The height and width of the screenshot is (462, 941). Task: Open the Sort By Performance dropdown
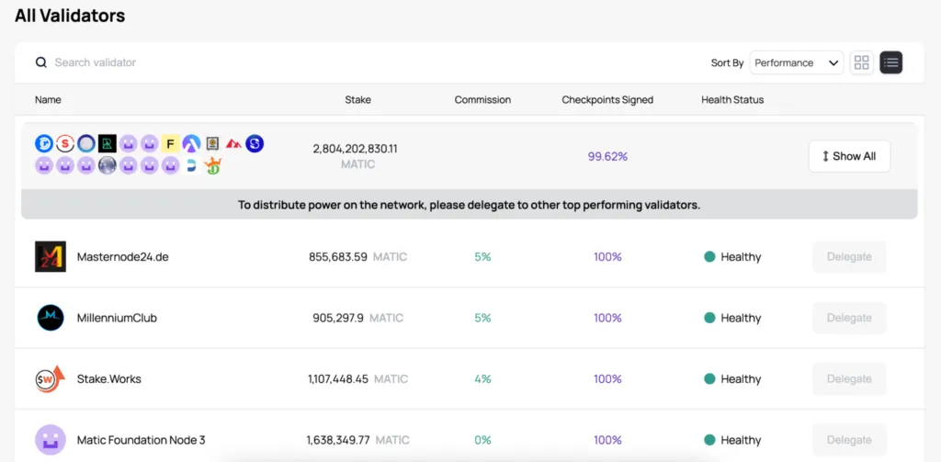pyautogui.click(x=797, y=62)
